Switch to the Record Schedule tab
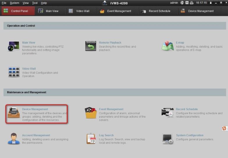This screenshot has height=158, width=228. [x=158, y=11]
